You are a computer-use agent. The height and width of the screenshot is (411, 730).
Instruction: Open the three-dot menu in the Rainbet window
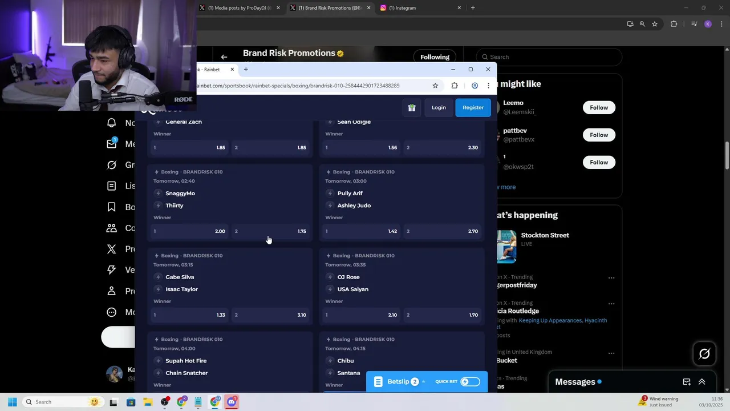pyautogui.click(x=488, y=86)
